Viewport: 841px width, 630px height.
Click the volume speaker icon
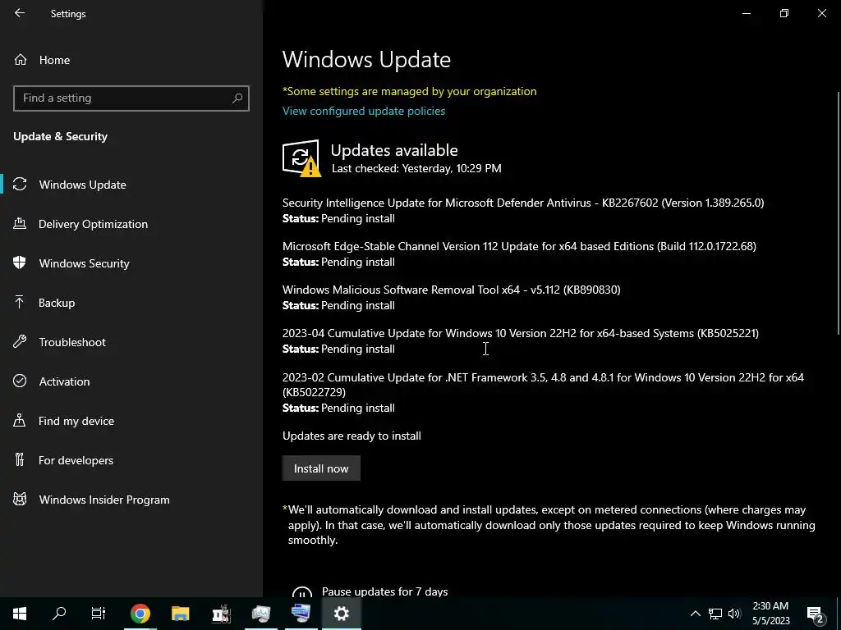coord(735,614)
